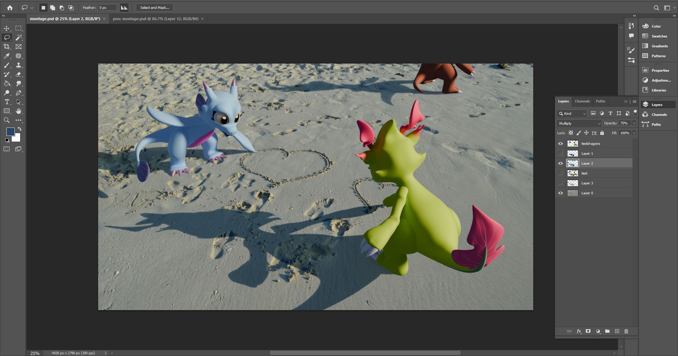Select the Rectangular Marquee tool
Viewport: 678px width, 356px height.
pyautogui.click(x=19, y=28)
